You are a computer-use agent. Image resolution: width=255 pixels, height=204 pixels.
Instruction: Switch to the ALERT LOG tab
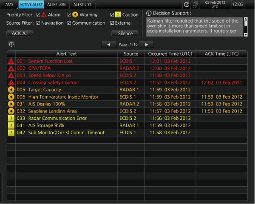pyautogui.click(x=56, y=4)
